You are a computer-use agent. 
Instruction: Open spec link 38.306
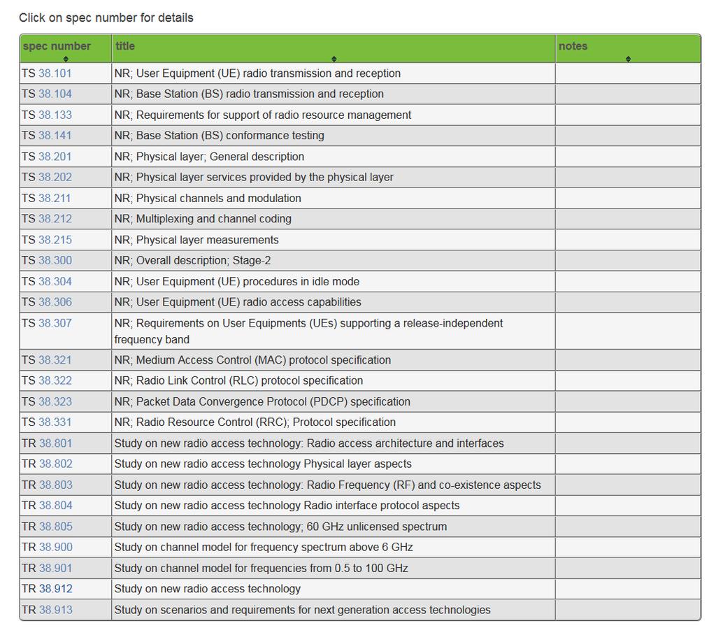[x=55, y=301]
